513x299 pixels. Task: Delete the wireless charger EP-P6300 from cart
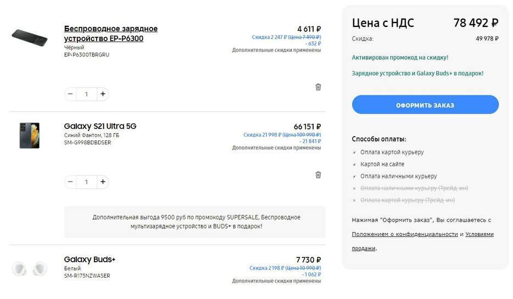(318, 87)
